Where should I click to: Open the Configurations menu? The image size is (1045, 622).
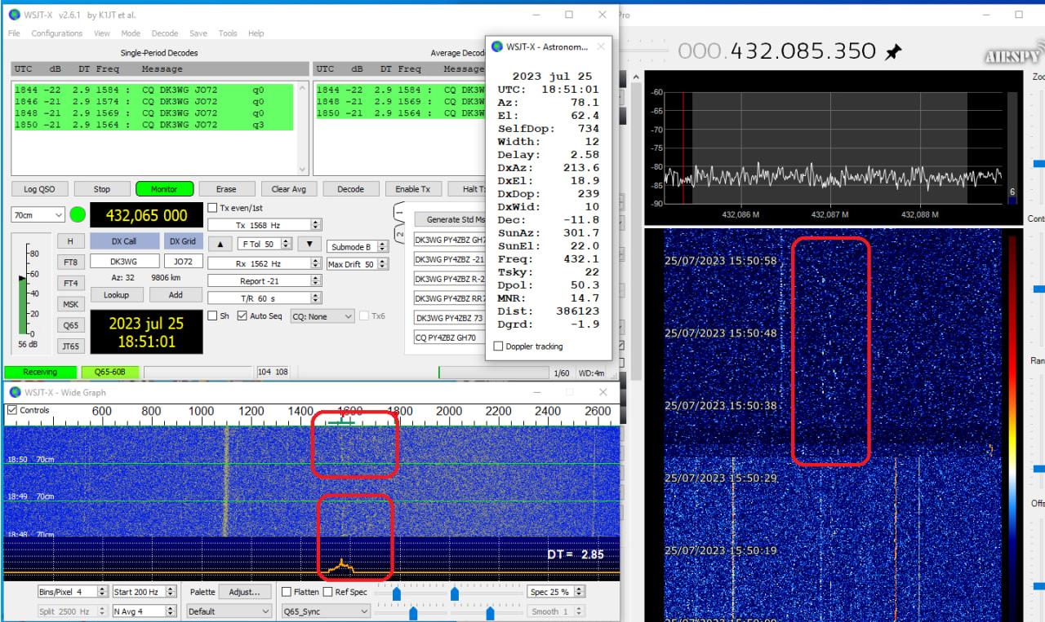56,33
